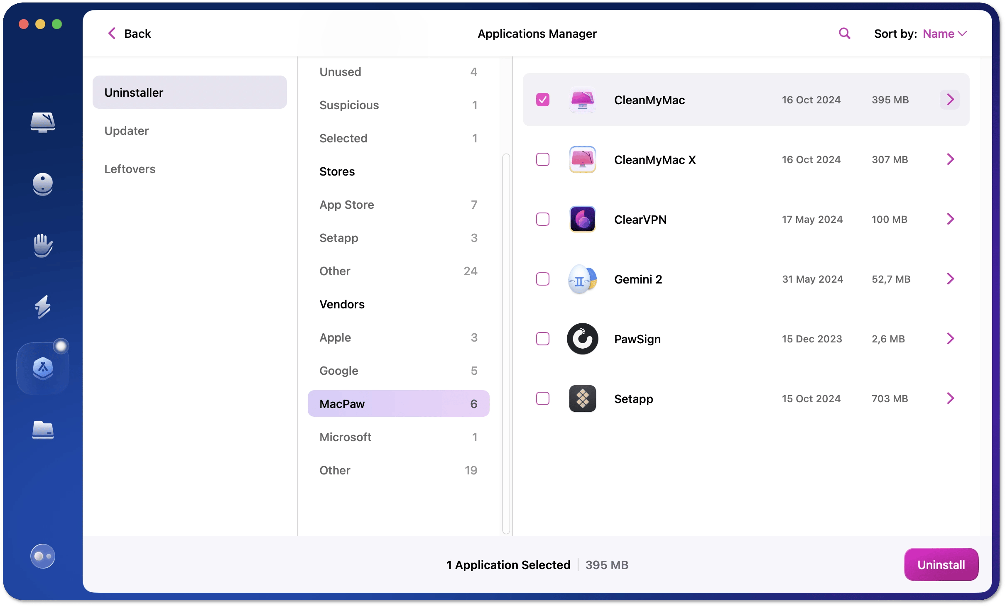Filter by Microsoft vendor
The width and height of the screenshot is (1005, 606).
398,437
